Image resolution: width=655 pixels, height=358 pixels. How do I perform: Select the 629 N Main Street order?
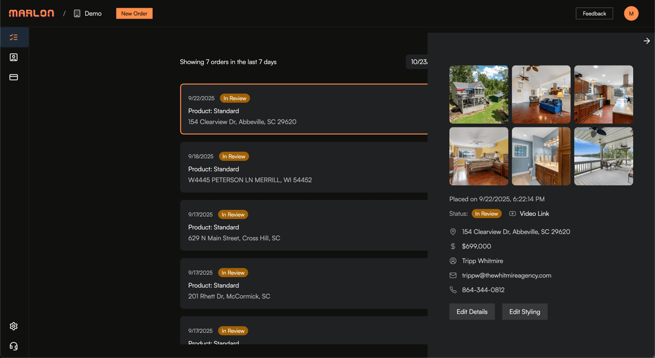tap(303, 226)
